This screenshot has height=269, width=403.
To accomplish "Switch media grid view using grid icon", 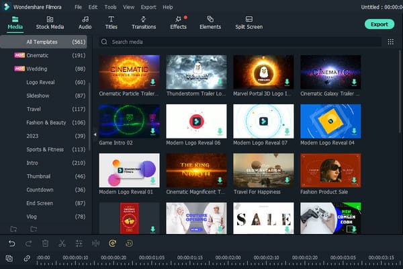I will point(390,42).
